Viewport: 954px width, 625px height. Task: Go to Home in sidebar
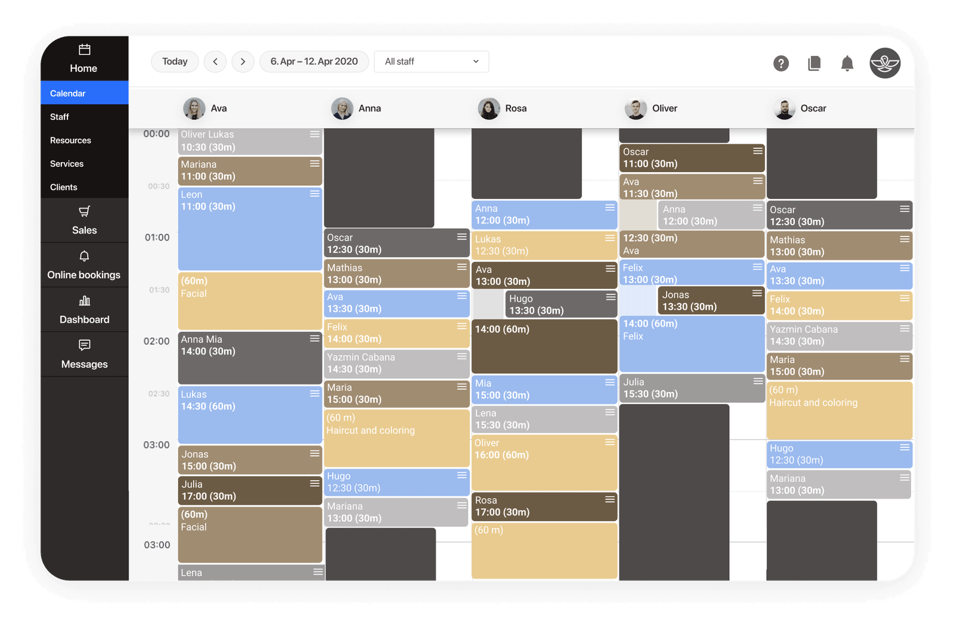pyautogui.click(x=84, y=58)
